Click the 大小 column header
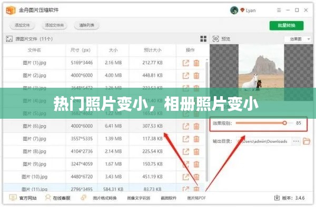The image size is (316, 207). coord(113,50)
